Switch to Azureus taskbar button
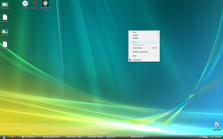This screenshot has width=223, height=139. tap(116, 137)
